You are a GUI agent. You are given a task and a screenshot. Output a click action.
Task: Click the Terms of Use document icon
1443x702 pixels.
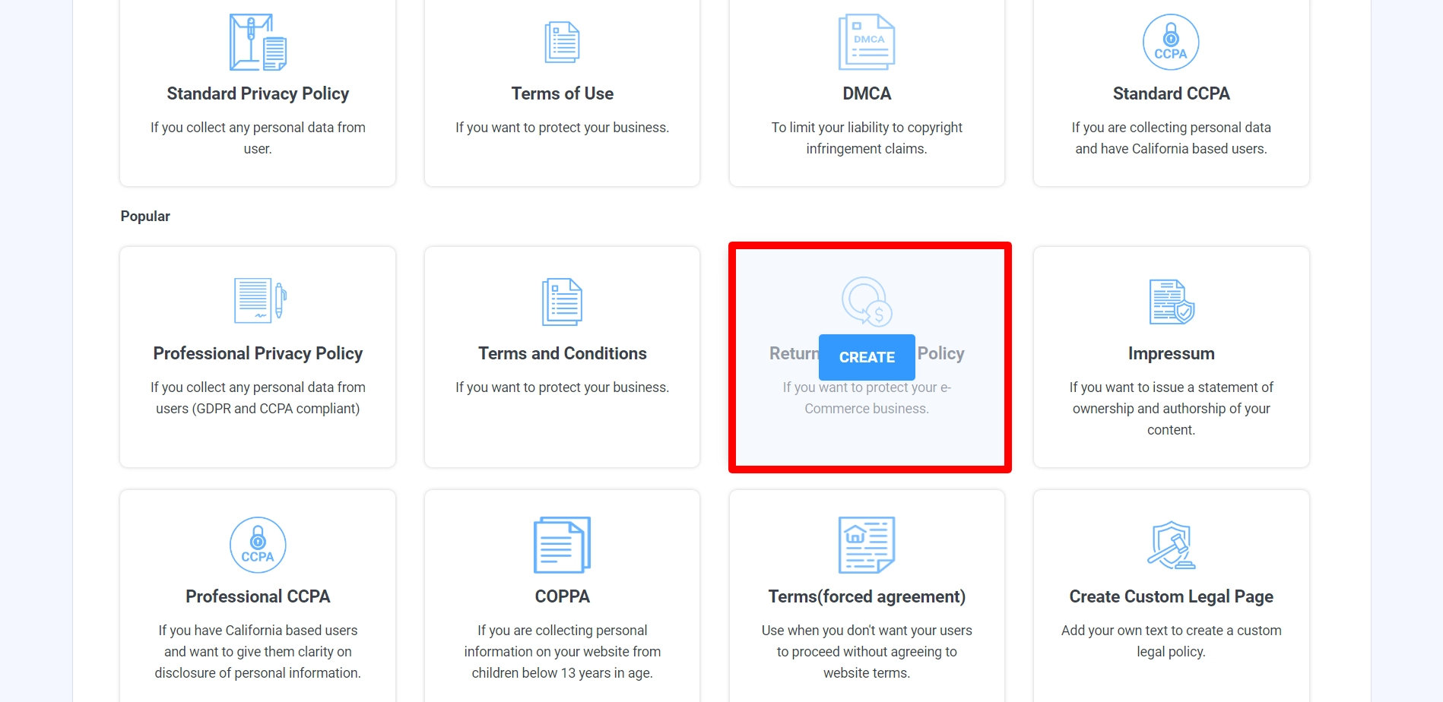click(x=562, y=42)
